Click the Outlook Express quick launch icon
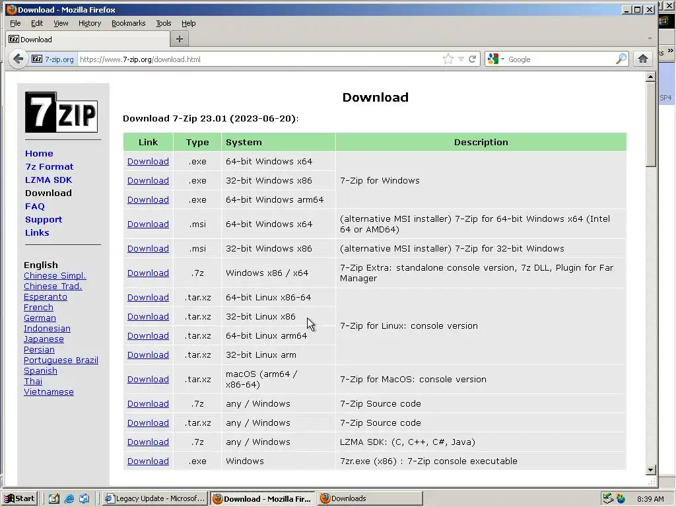This screenshot has height=507, width=676. pyautogui.click(x=84, y=498)
